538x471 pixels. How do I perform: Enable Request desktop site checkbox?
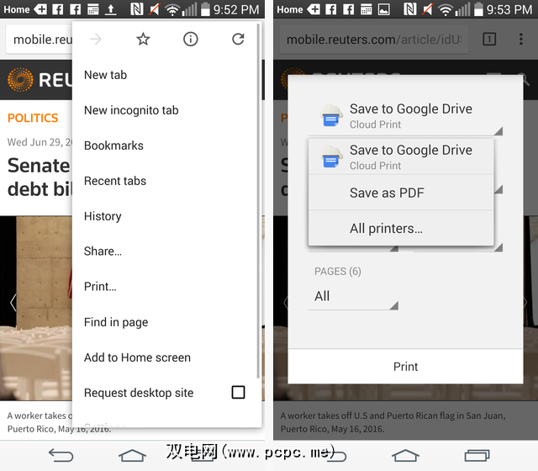click(238, 393)
